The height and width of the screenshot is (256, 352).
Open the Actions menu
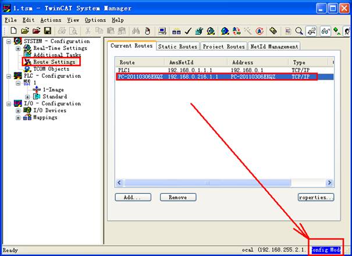51,20
